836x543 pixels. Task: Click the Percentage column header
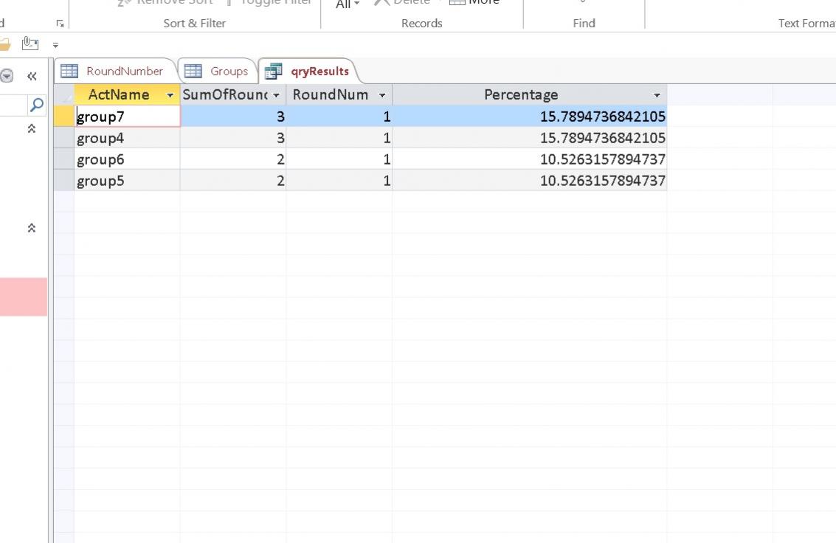point(520,94)
